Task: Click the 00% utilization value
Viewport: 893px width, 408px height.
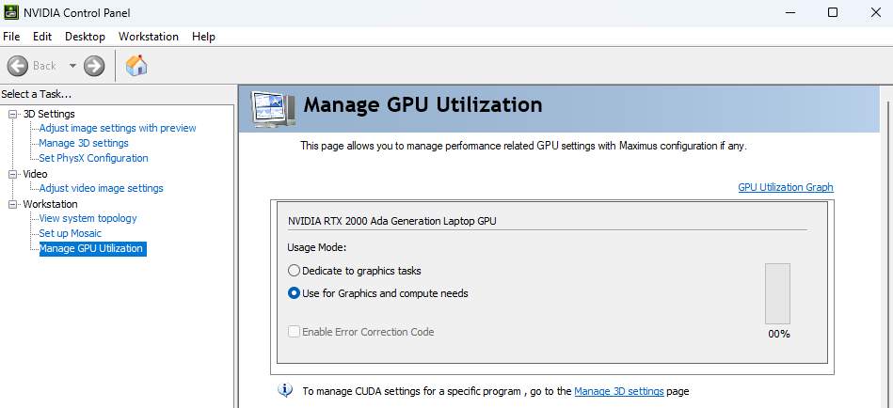Action: (x=778, y=334)
